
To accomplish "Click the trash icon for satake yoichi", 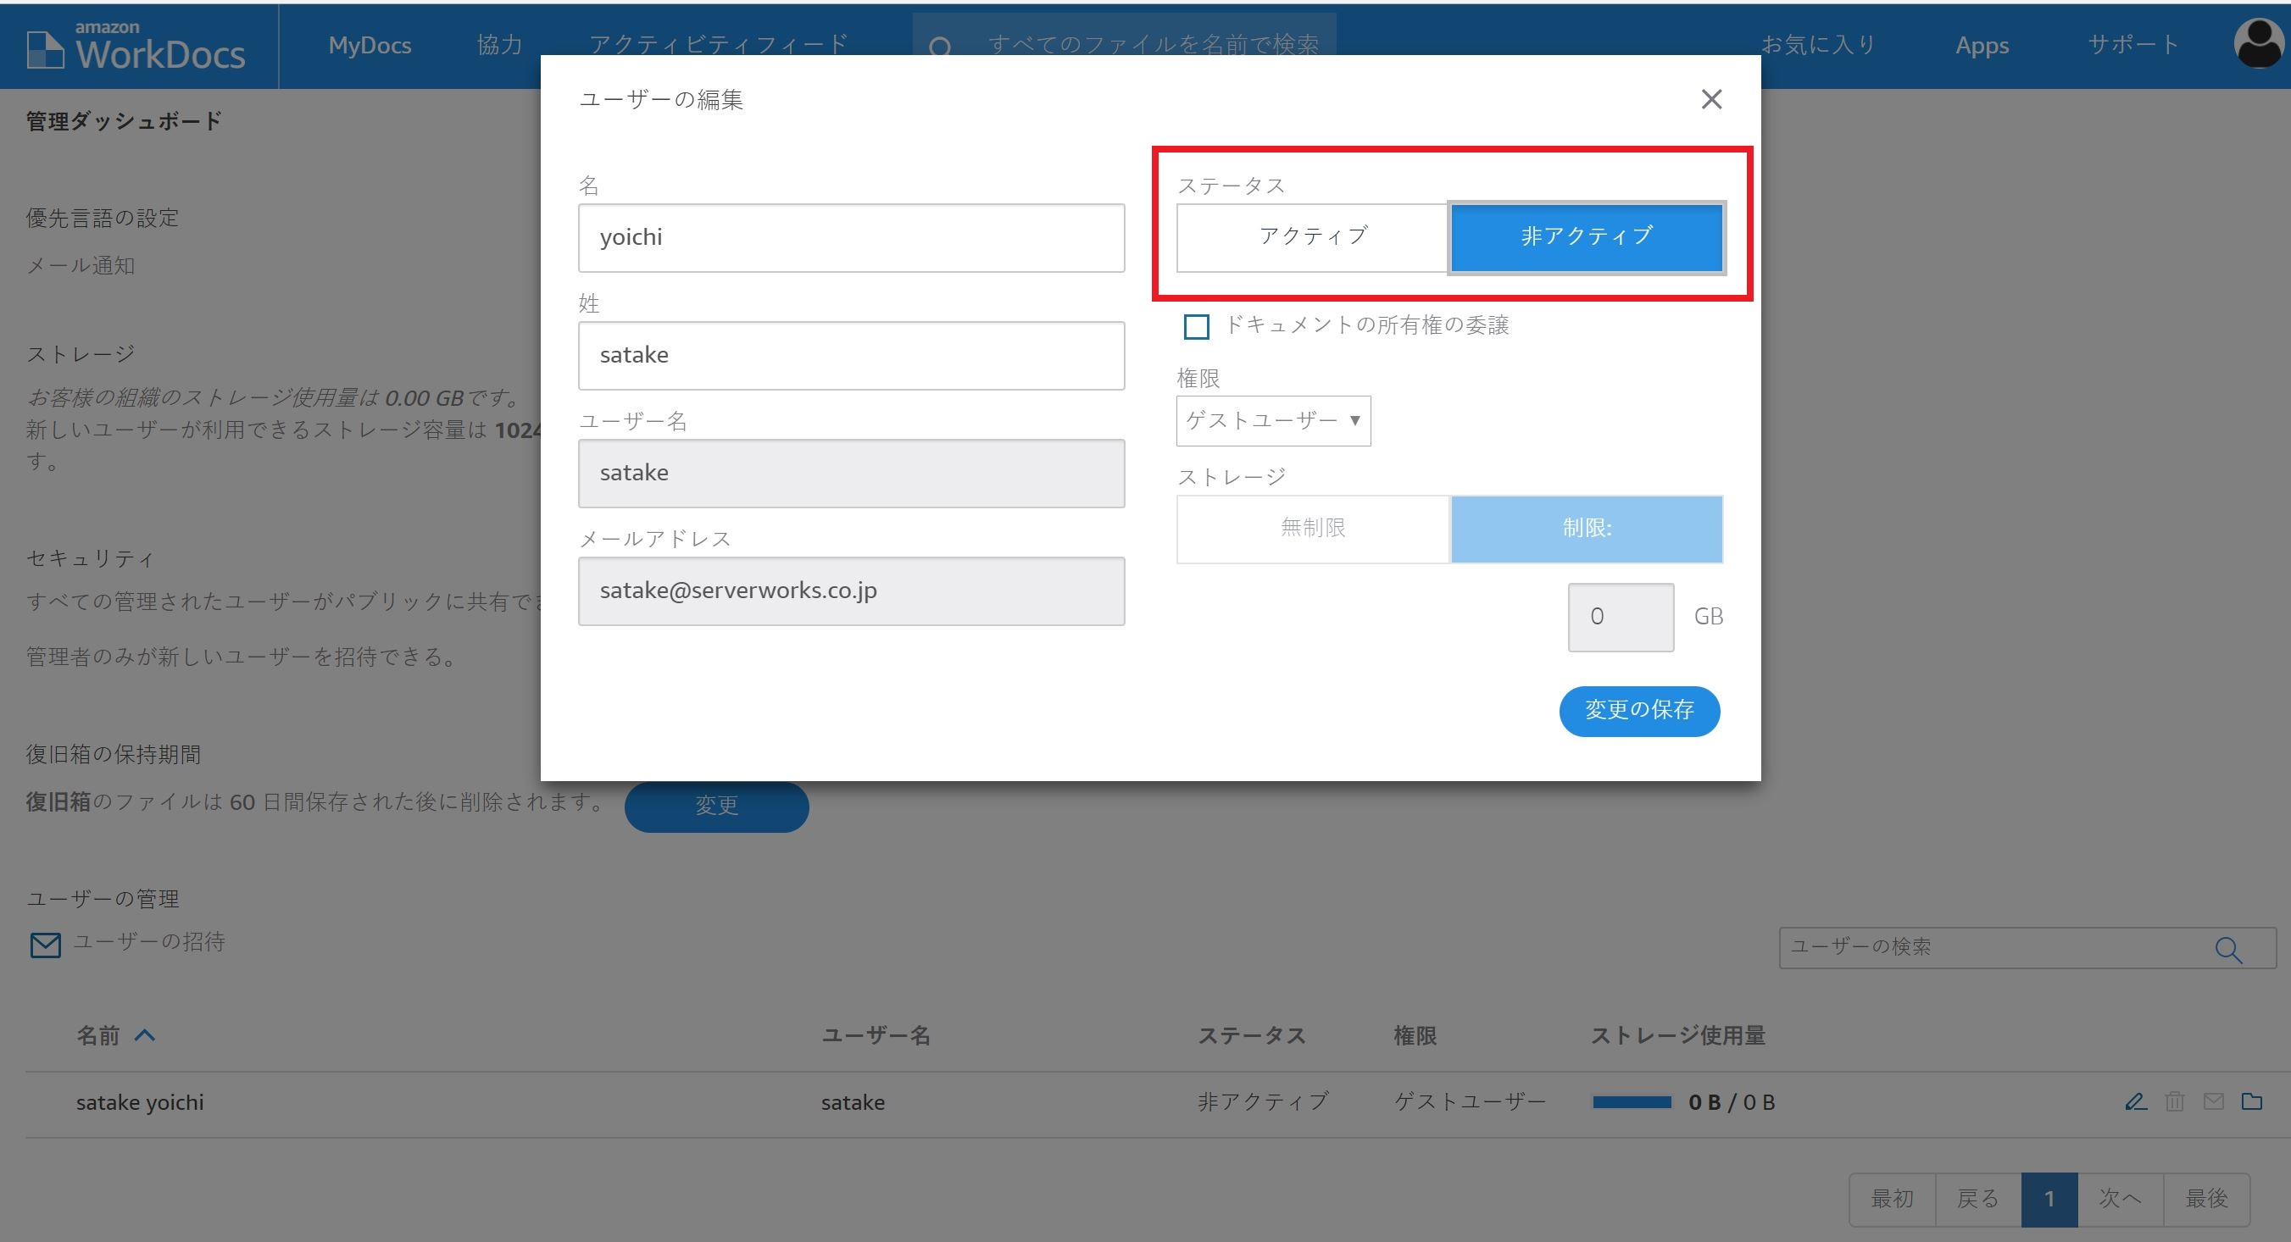I will [2175, 1101].
